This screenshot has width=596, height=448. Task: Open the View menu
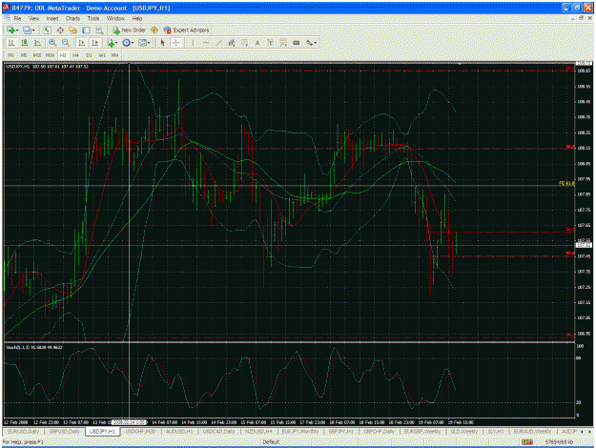tap(33, 18)
